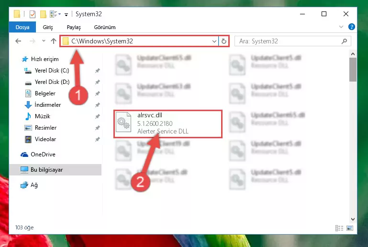Click the Bu bilgisayar monitor icon
This screenshot has width=368, height=247.
[24, 170]
